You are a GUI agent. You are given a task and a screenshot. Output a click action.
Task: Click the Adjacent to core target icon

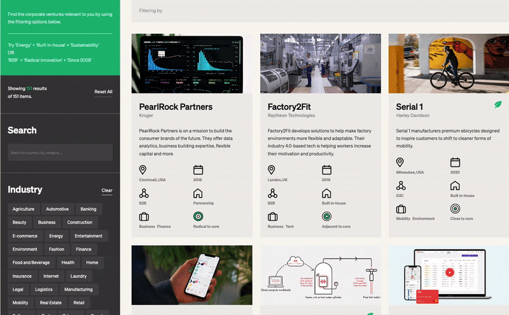point(326,216)
